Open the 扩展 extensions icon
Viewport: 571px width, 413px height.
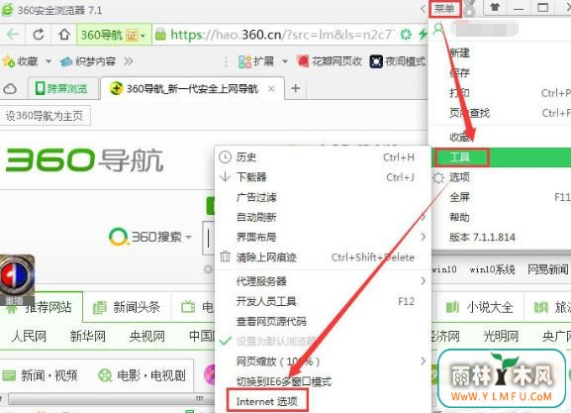pos(244,61)
